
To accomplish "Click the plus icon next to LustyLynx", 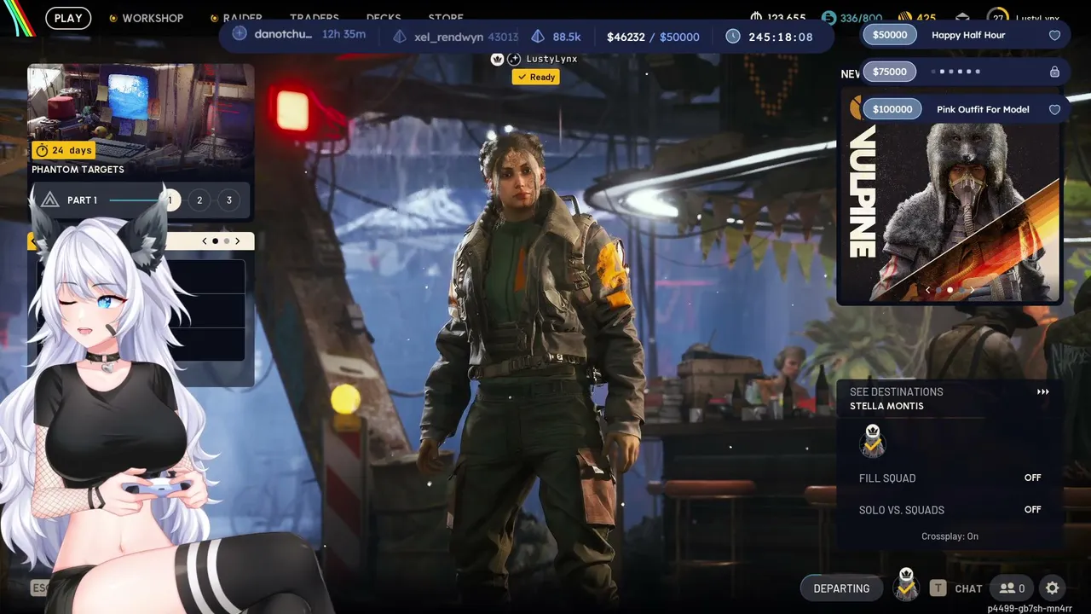I will pyautogui.click(x=514, y=59).
